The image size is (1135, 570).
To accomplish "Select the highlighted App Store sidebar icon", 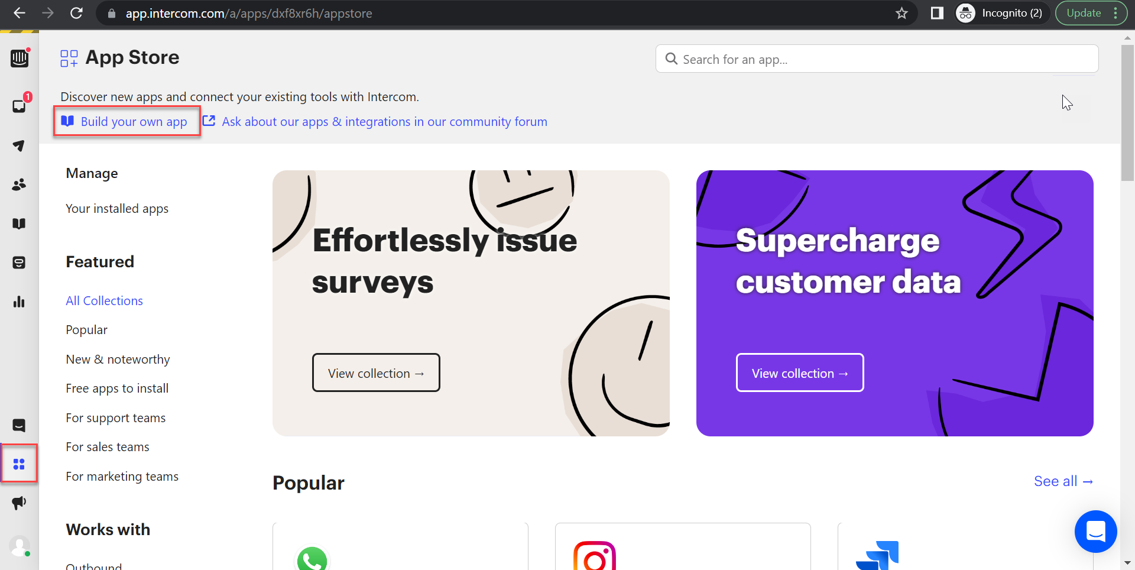I will pos(20,464).
